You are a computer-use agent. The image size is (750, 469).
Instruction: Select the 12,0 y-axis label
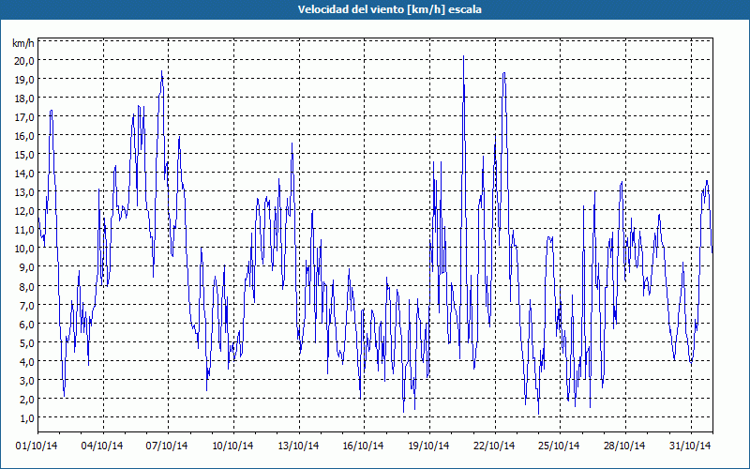[x=25, y=210]
